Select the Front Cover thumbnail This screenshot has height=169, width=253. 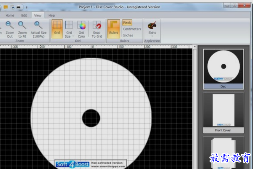pos(224,113)
